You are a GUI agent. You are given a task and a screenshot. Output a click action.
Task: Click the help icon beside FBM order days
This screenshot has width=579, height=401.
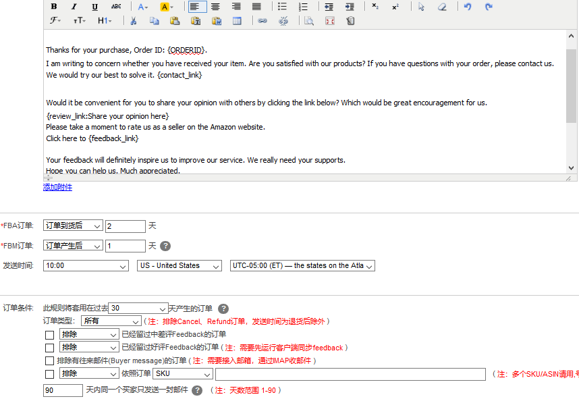[165, 246]
